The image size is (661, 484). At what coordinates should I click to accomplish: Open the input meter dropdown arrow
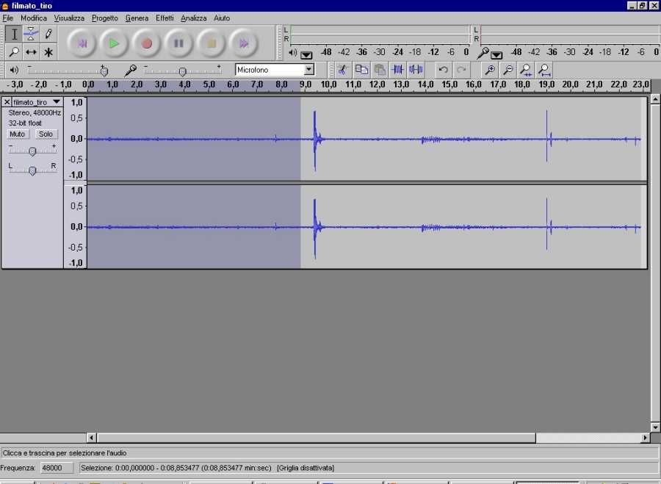496,55
